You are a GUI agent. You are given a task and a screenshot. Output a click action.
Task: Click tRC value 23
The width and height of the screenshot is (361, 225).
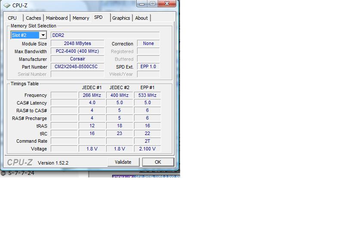[x=119, y=133]
